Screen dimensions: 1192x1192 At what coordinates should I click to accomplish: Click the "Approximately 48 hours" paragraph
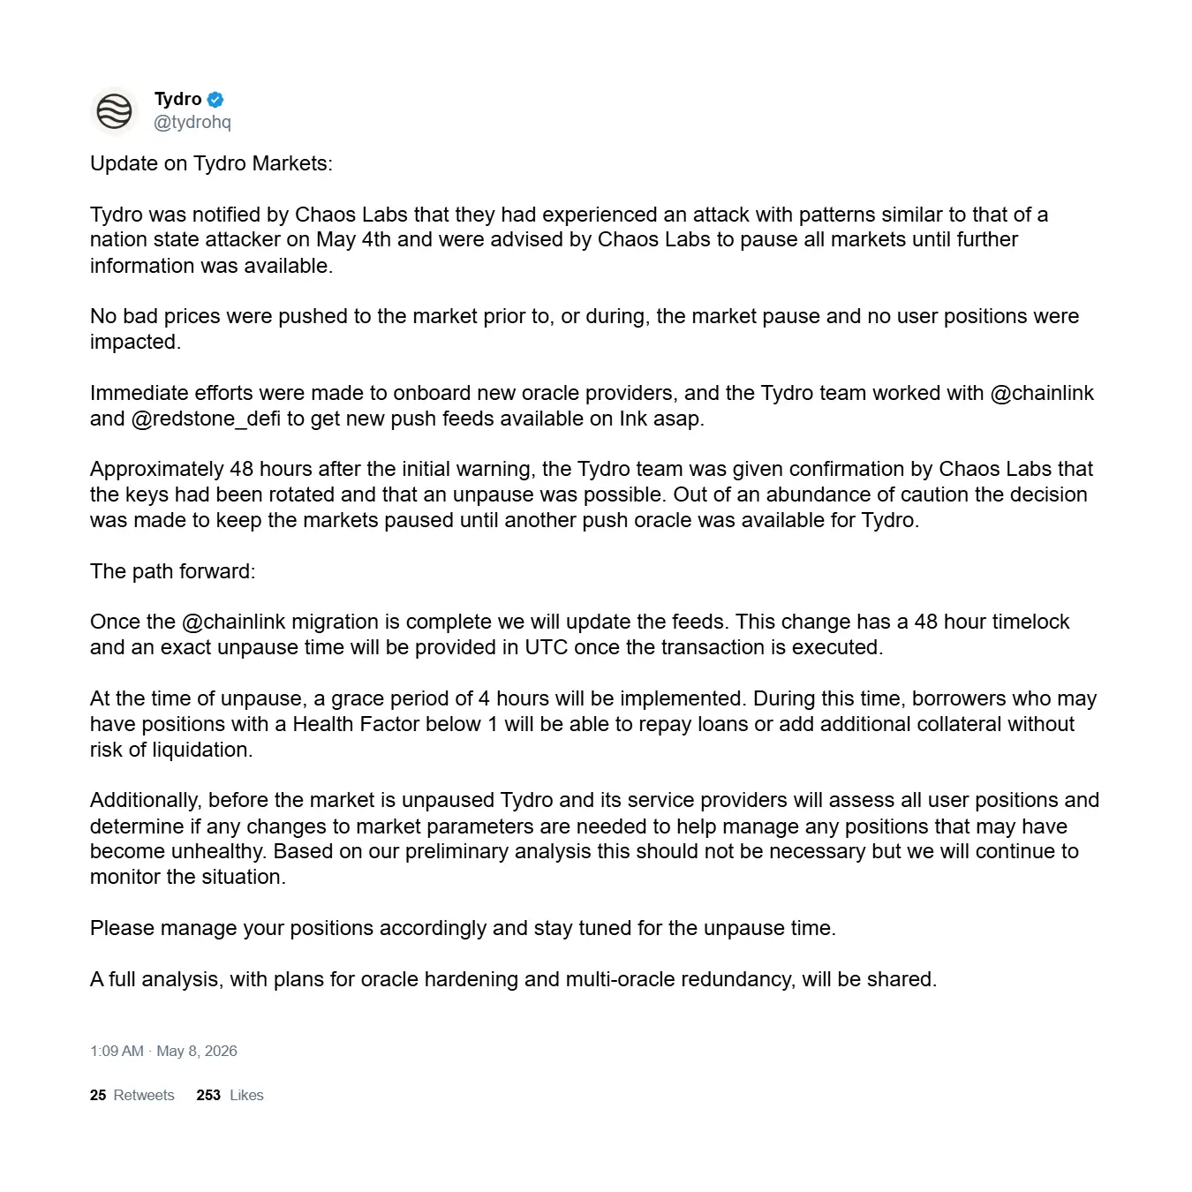click(x=592, y=494)
